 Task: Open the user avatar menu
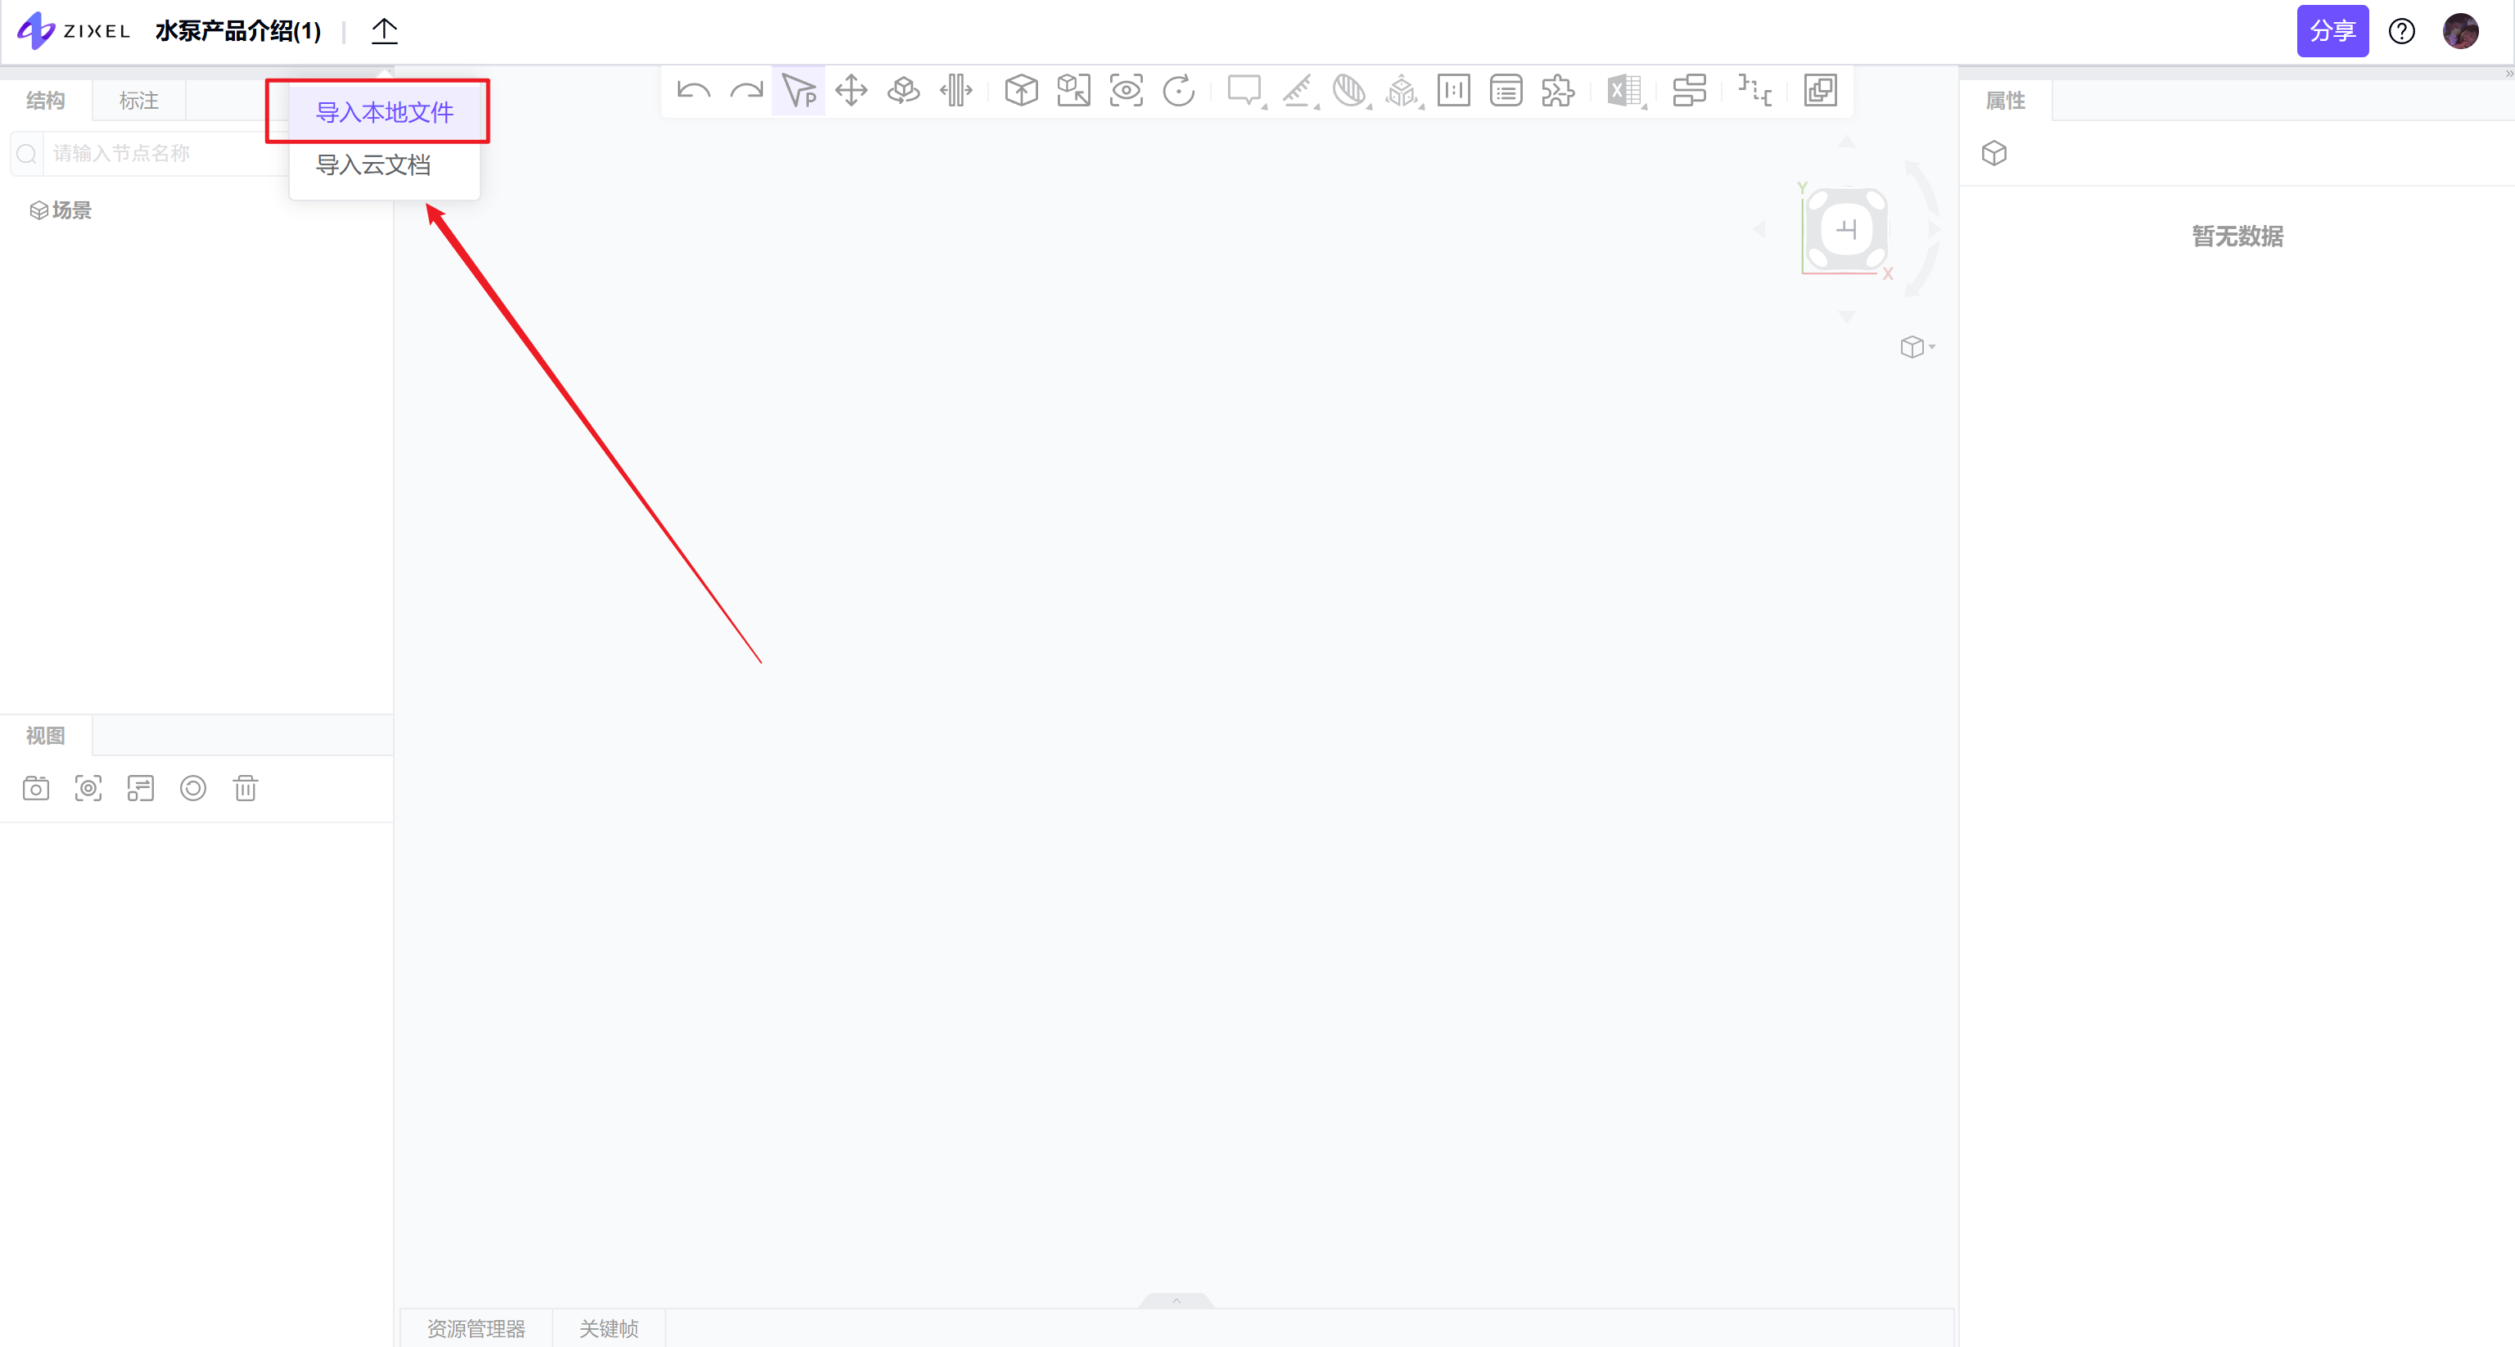coord(2460,31)
